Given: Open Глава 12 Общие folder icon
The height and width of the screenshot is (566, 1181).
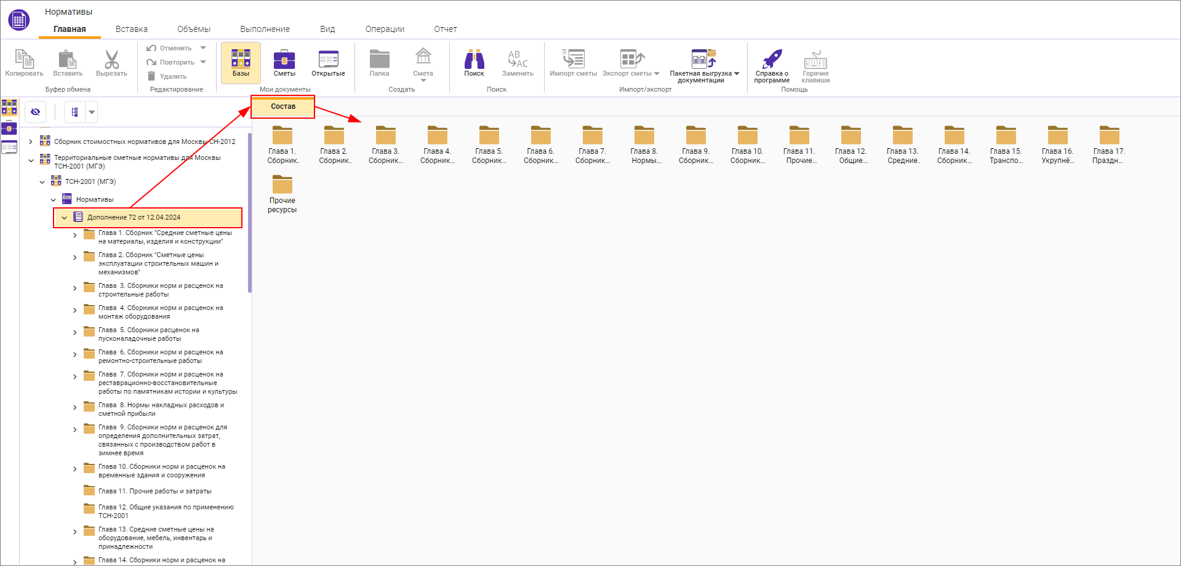Looking at the screenshot, I should tap(851, 135).
